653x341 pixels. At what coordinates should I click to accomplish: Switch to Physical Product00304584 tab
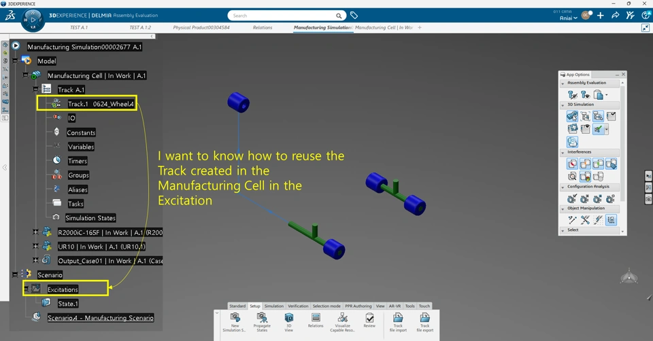(201, 27)
